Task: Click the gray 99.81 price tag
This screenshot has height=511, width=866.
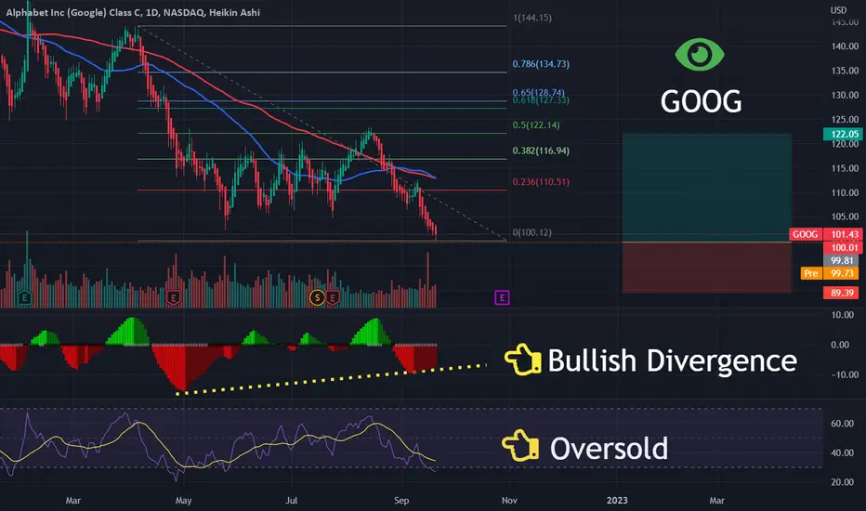Action: point(843,260)
